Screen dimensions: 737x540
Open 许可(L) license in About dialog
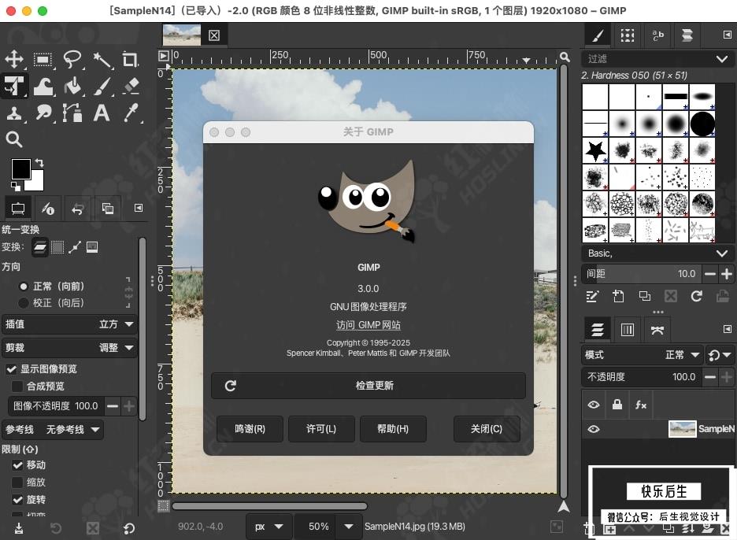point(321,429)
